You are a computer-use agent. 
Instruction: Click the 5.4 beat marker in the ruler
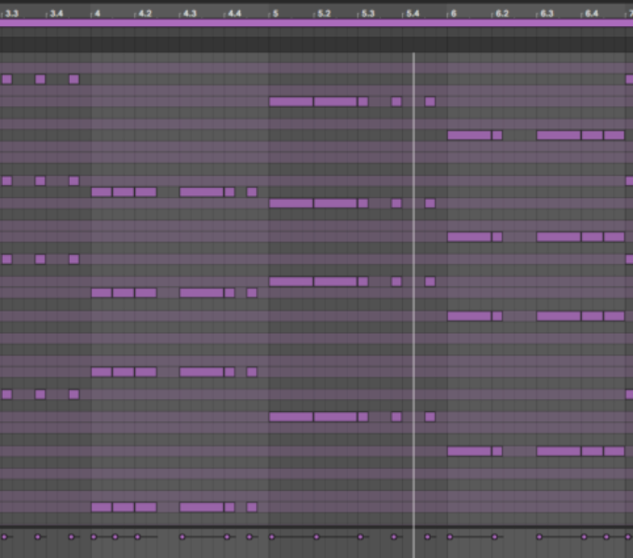(x=412, y=14)
